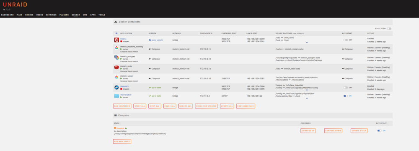The height and width of the screenshot is (151, 419).
Task: Click the sftp-fail2ban terminal icon
Action: click(x=116, y=96)
